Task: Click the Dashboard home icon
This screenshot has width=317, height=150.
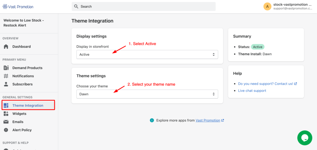Action: point(6,47)
